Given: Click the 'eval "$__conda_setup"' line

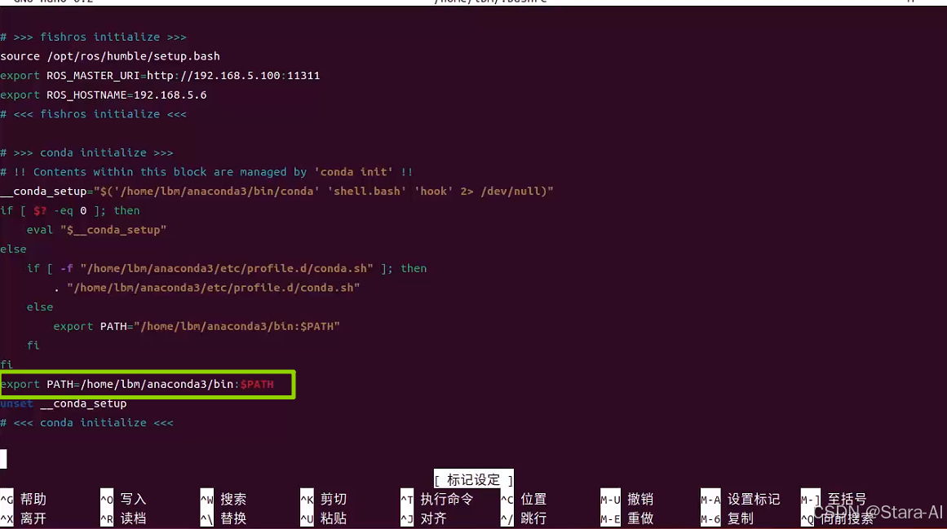Looking at the screenshot, I should (96, 231).
